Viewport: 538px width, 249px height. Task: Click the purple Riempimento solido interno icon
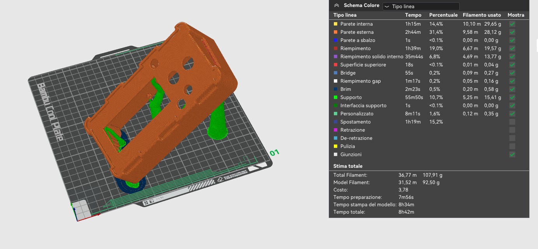point(335,57)
